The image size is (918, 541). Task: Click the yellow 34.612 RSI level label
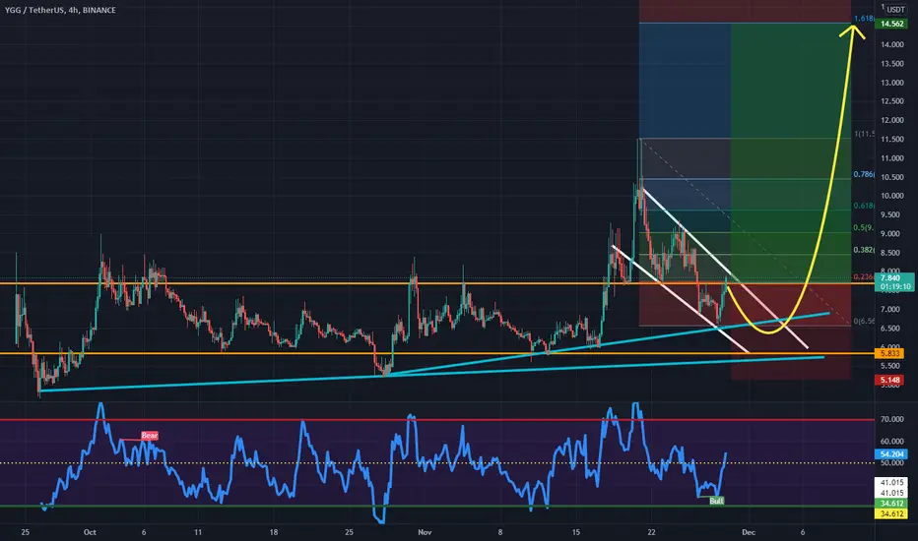tap(891, 514)
